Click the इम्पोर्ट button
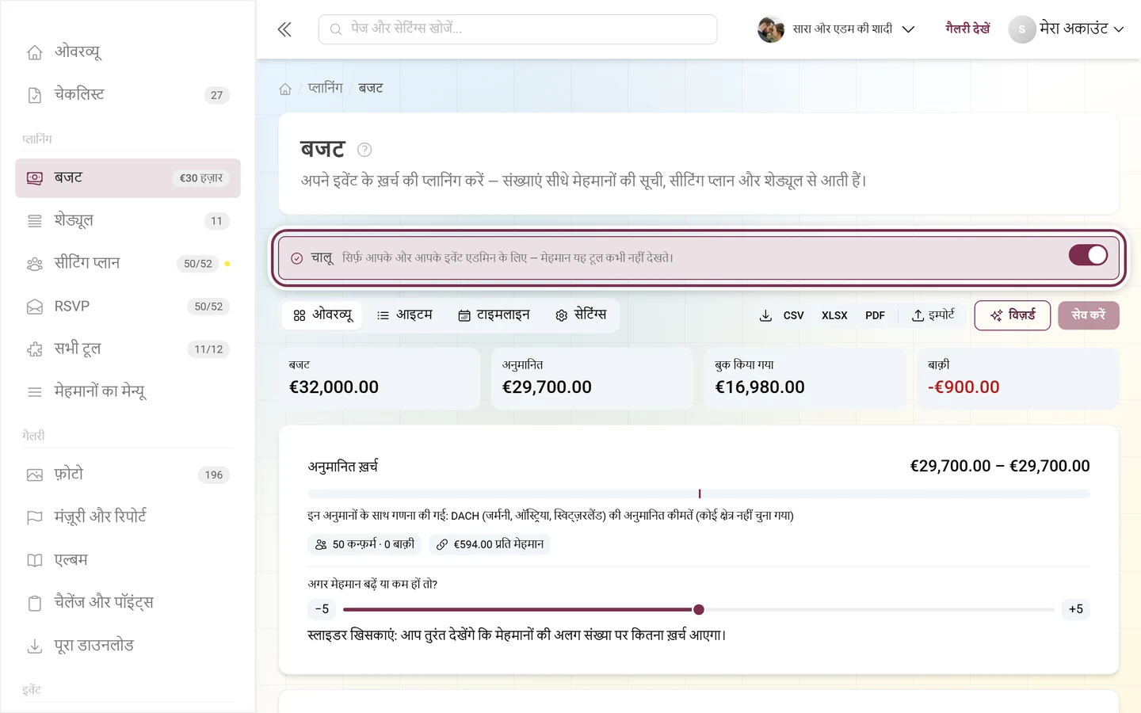The width and height of the screenshot is (1141, 713). tap(933, 315)
